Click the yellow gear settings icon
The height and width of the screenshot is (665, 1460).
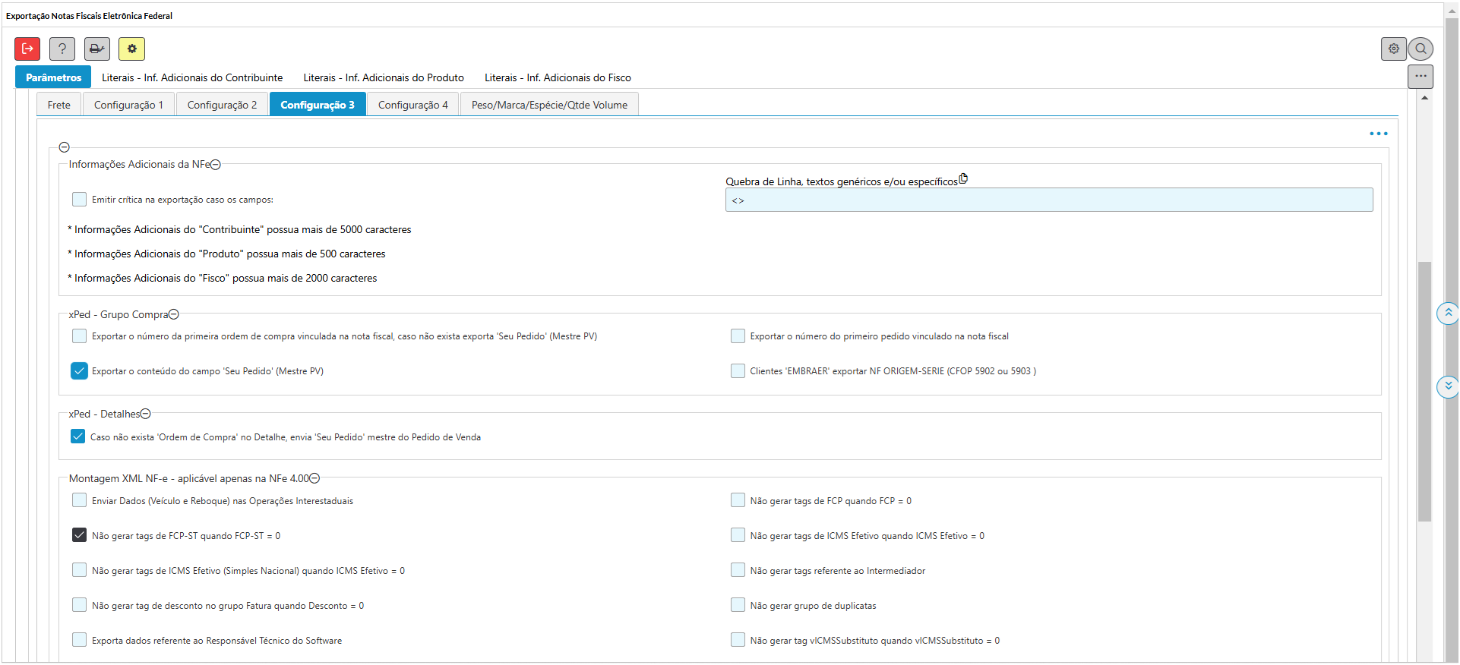tap(131, 49)
